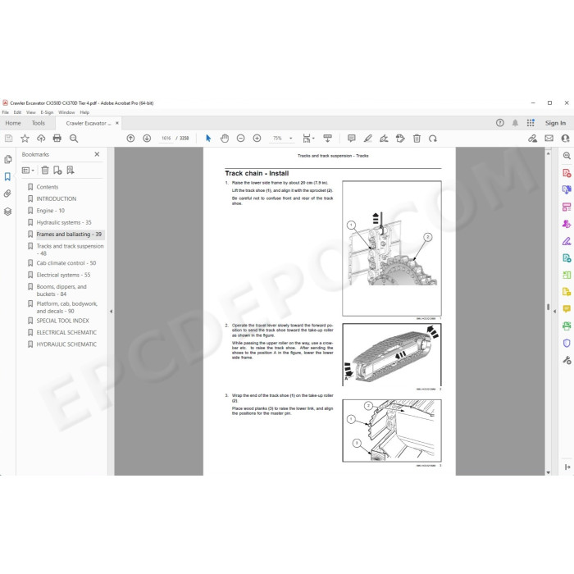Click the vertical scrollbar down arrow
574x574 pixels.
(548, 472)
